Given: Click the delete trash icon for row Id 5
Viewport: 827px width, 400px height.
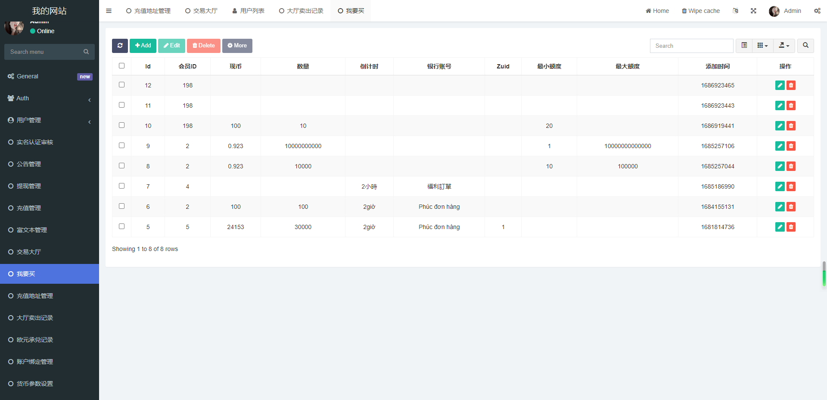Looking at the screenshot, I should [791, 227].
